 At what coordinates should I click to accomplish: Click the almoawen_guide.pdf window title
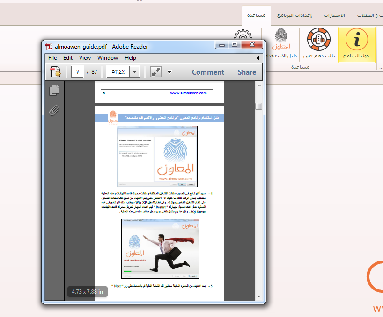[x=101, y=47]
